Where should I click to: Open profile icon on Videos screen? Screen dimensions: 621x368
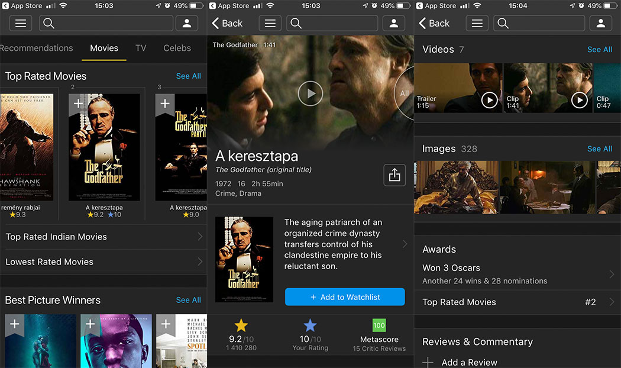click(x=601, y=24)
